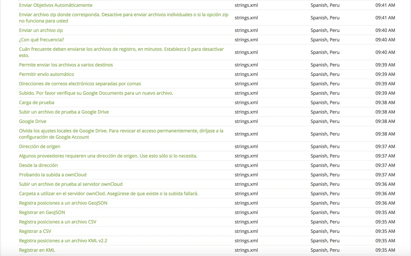The width and height of the screenshot is (411, 256).
Task: Select strings.xml in 'Desde la dirección' row
Action: (246, 165)
